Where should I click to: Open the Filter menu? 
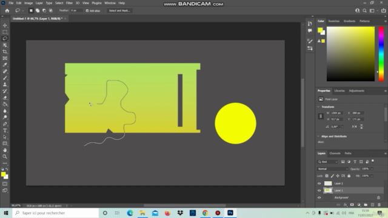pyautogui.click(x=69, y=3)
